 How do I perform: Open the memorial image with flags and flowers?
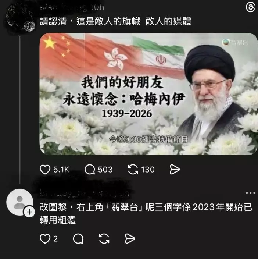point(148,94)
